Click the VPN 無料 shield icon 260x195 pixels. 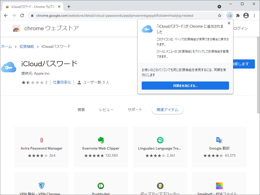(41, 186)
